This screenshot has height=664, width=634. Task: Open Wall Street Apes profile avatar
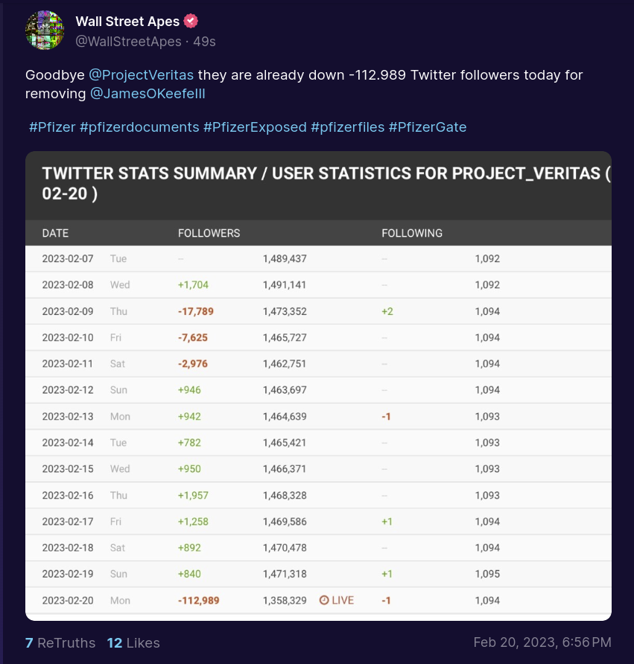click(45, 30)
